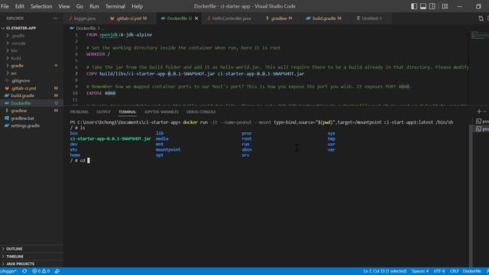Select the TERMINAL panel tab
Image resolution: width=489 pixels, height=275 pixels.
pos(128,112)
